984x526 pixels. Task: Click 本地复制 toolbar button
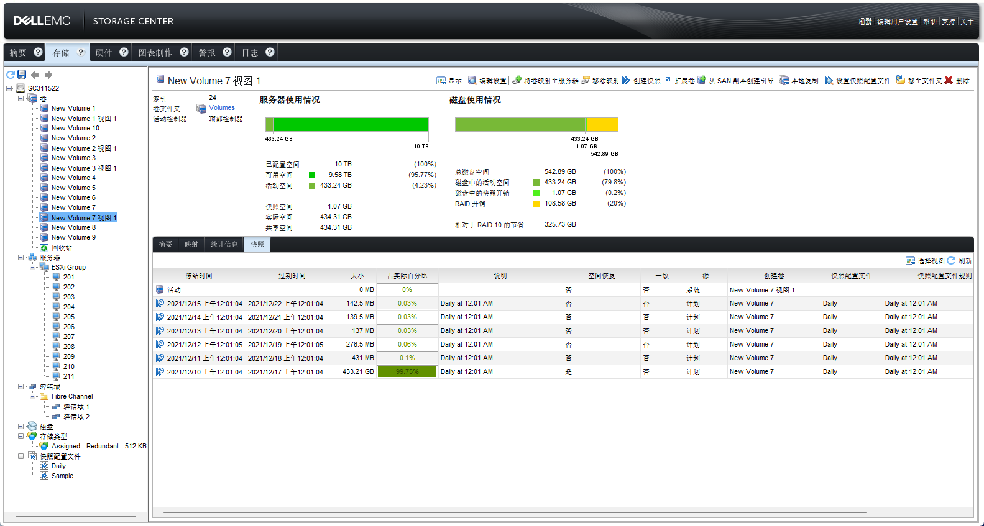pos(799,81)
